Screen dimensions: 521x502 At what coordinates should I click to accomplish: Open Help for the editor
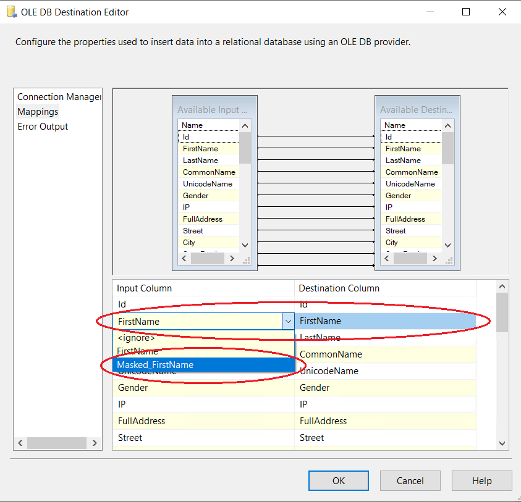(481, 480)
